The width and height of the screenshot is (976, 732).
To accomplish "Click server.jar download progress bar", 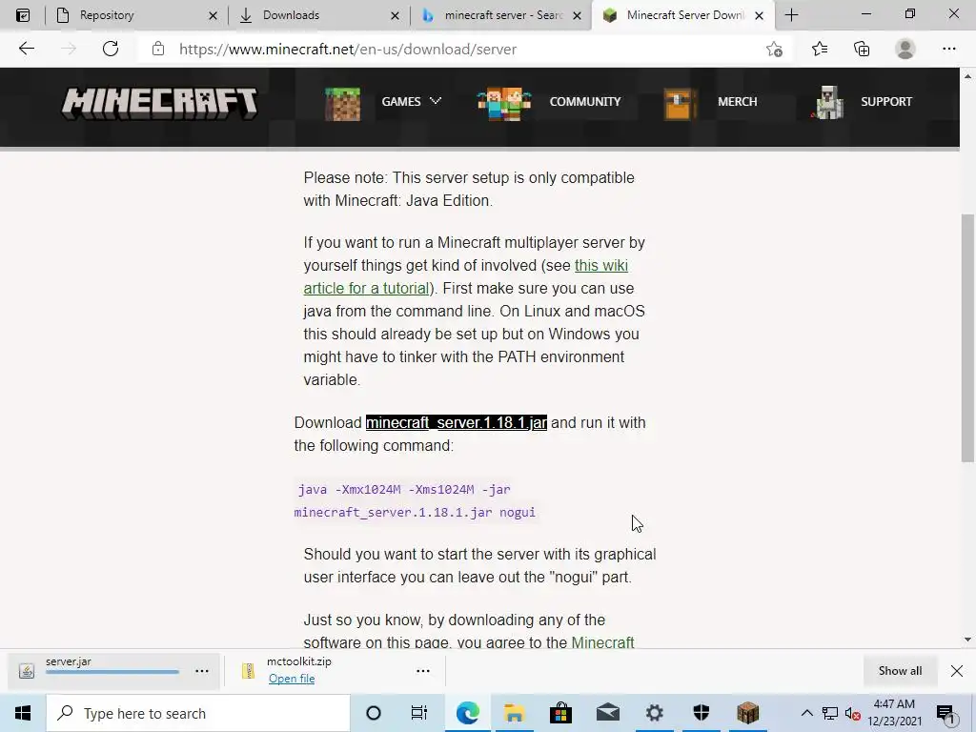I will click(x=112, y=672).
